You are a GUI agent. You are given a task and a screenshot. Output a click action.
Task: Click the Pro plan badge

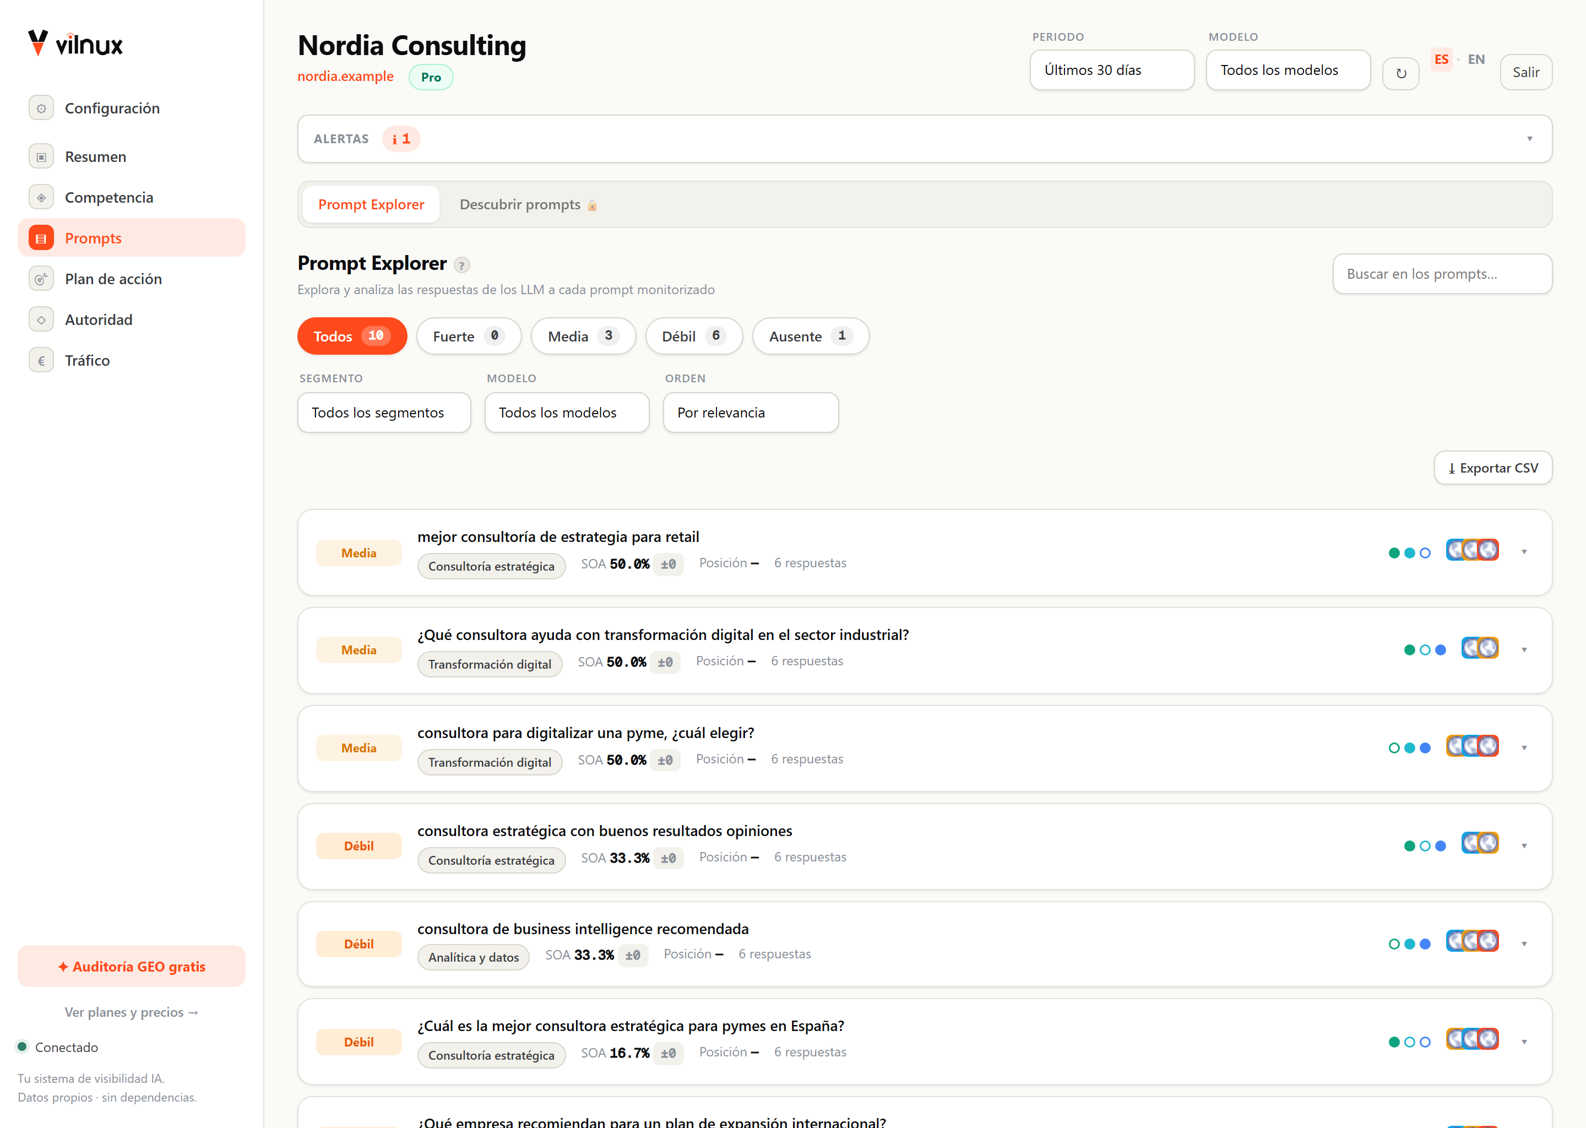click(431, 77)
